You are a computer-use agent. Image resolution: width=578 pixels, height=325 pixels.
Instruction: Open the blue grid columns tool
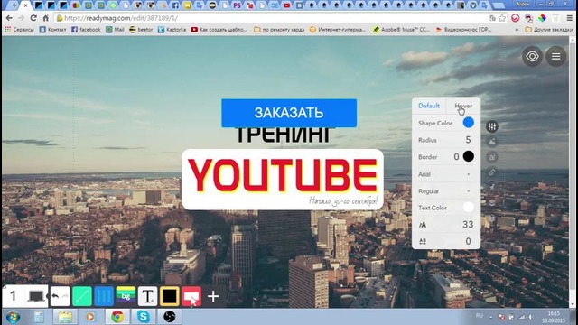(x=104, y=296)
